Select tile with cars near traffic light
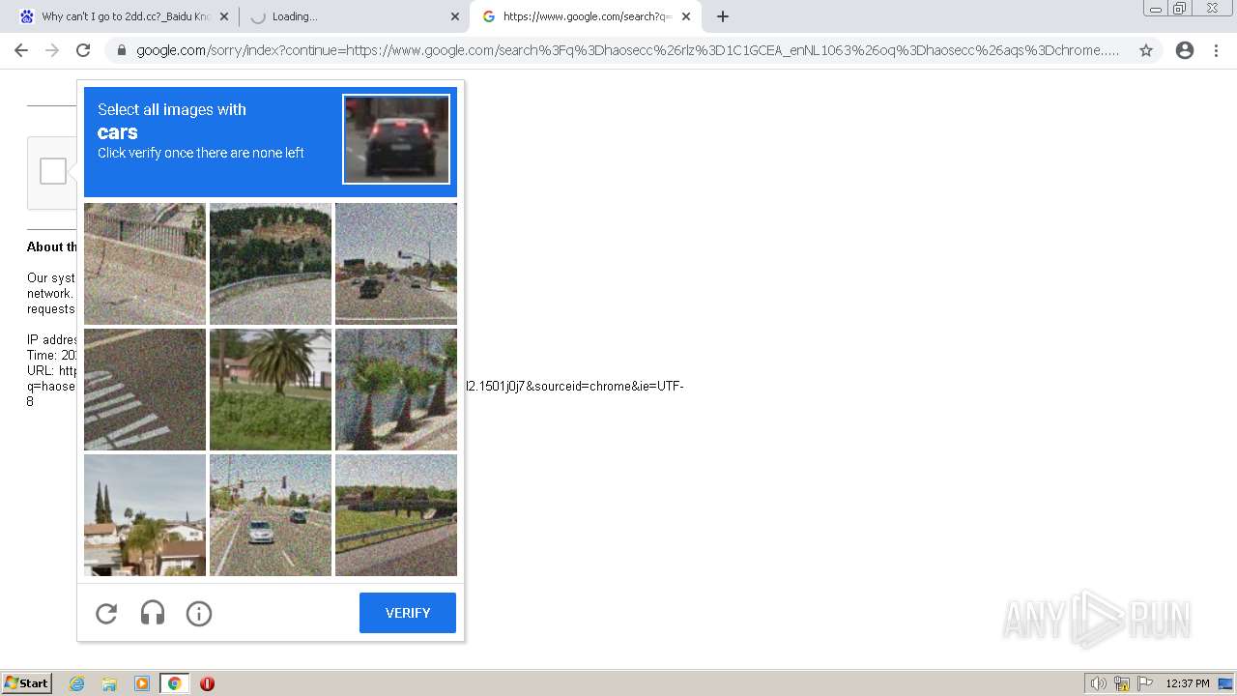The width and height of the screenshot is (1237, 696). pos(396,264)
